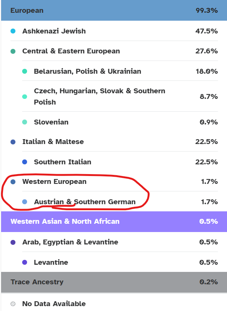
Task: Select the Belarusian, Polish & Ukrainian dot
Action: click(24, 71)
